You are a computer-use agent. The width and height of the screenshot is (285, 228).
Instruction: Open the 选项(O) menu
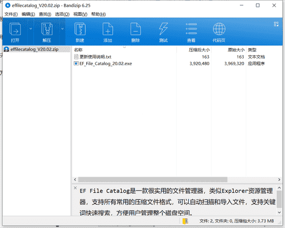click(62, 14)
